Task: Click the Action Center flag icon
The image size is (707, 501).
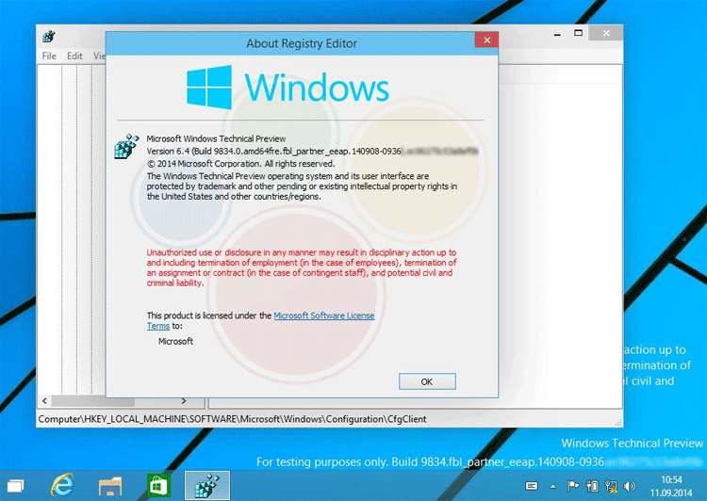Action: point(572,485)
